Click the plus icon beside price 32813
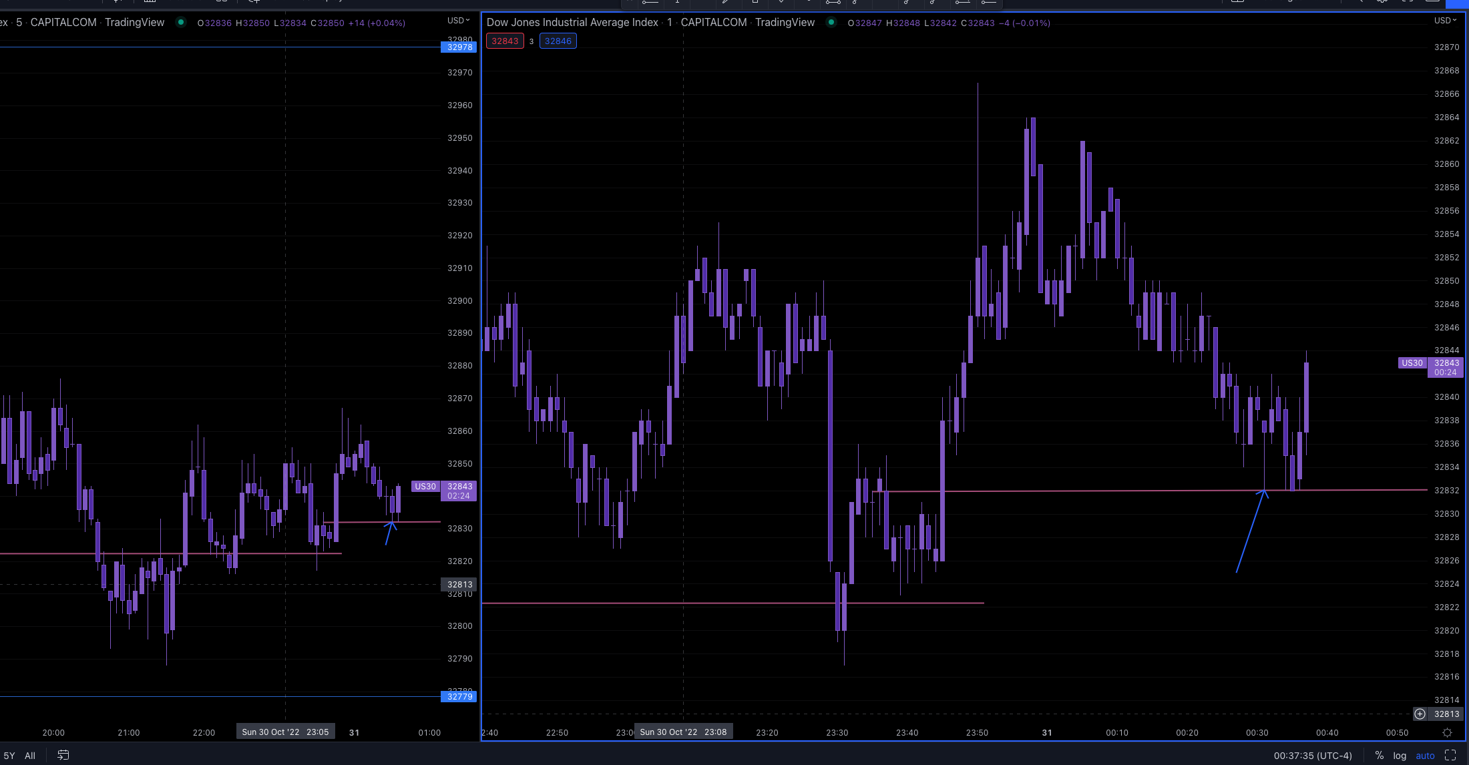The height and width of the screenshot is (765, 1469). 1420,714
